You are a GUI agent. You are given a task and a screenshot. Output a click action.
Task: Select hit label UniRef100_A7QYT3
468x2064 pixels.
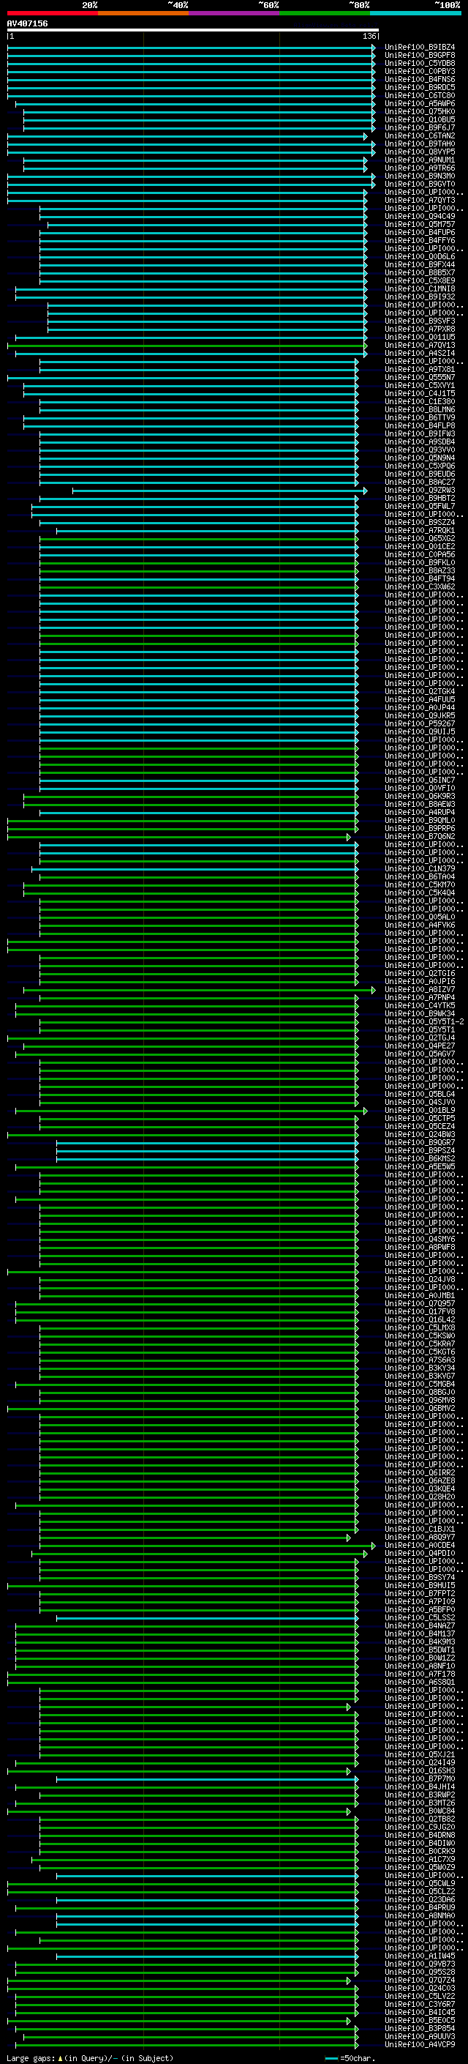pyautogui.click(x=419, y=201)
